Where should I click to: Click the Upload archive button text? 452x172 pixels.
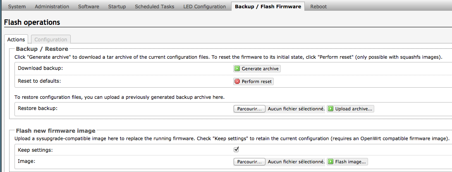(354, 109)
